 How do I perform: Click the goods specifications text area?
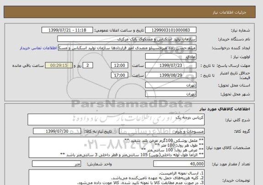(116, 147)
